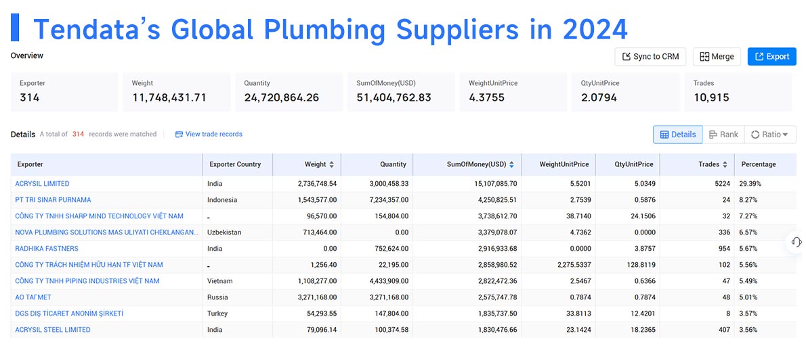
Task: Open exporter AO ТАГМЕТ
Action: (33, 297)
